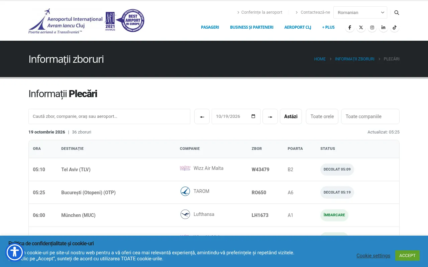The image size is (428, 267).
Task: Go to next day with right arrow
Action: tap(270, 116)
